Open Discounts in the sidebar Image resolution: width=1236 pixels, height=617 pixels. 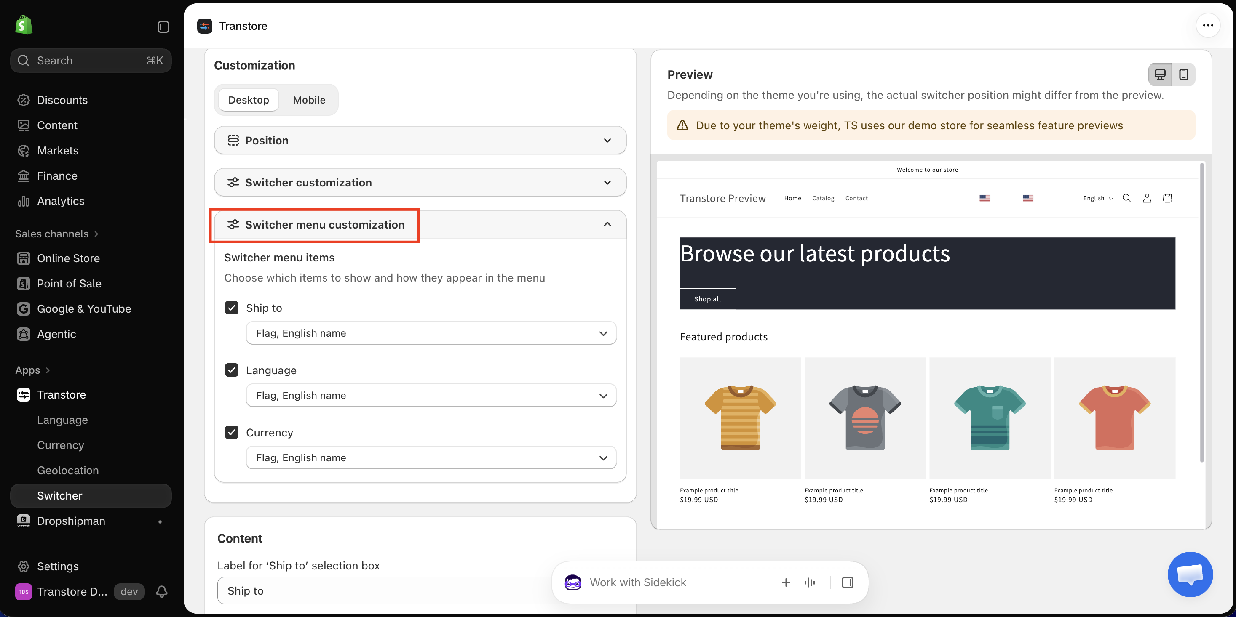(91, 100)
